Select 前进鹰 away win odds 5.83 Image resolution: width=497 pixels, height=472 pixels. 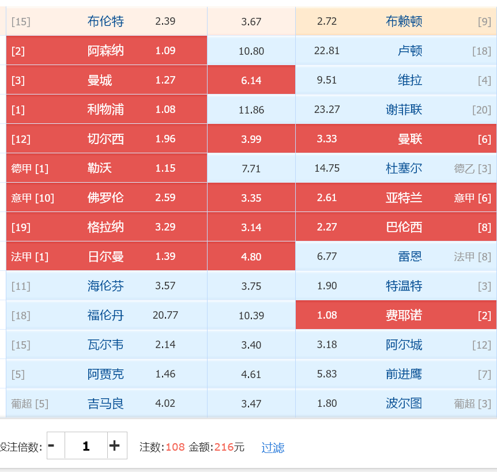click(x=396, y=374)
